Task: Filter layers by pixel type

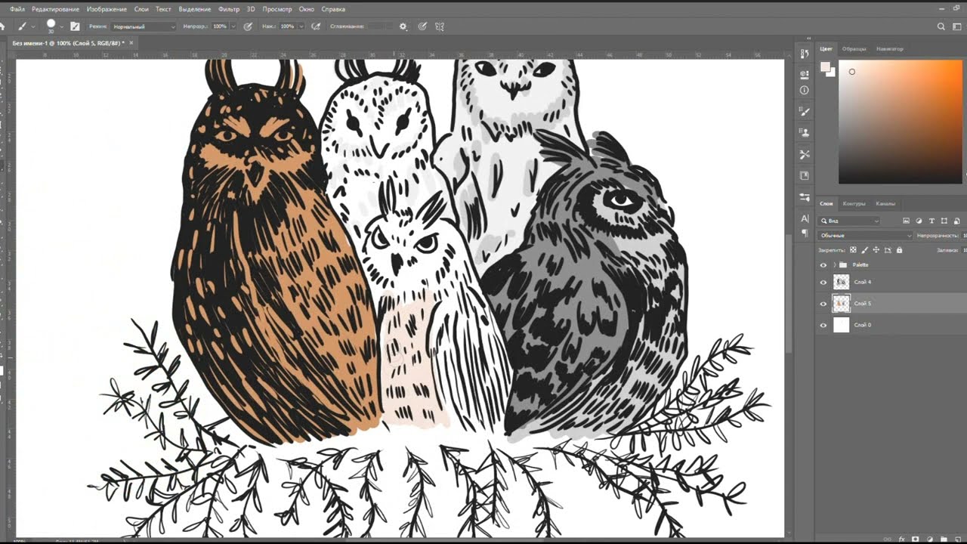Action: [x=906, y=221]
